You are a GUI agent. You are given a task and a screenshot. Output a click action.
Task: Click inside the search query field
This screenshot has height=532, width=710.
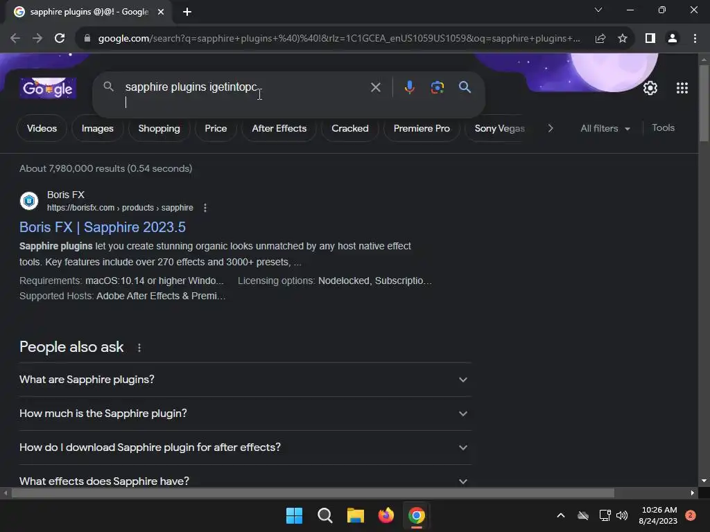(245, 94)
